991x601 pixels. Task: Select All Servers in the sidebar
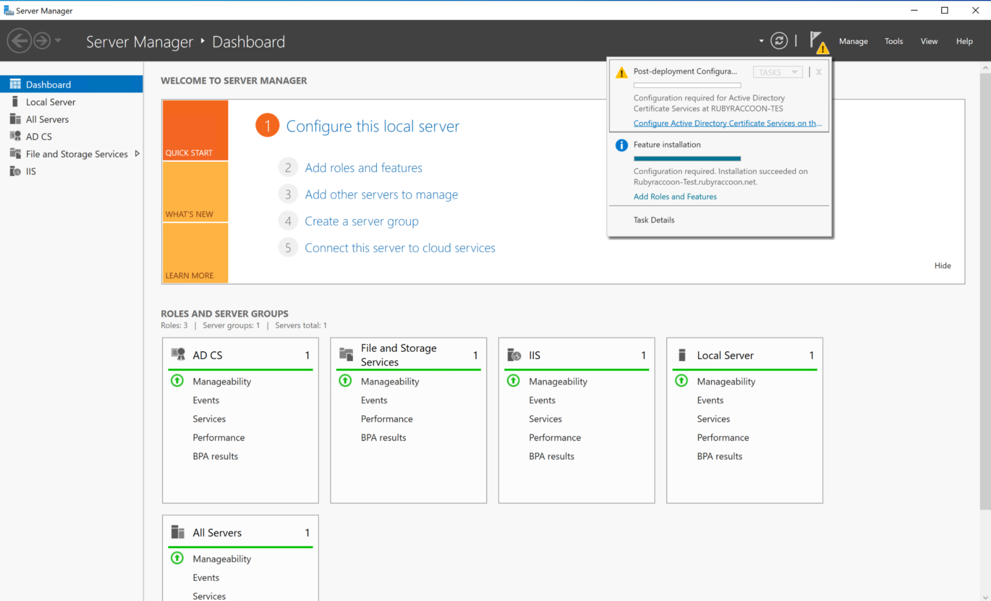(x=72, y=119)
